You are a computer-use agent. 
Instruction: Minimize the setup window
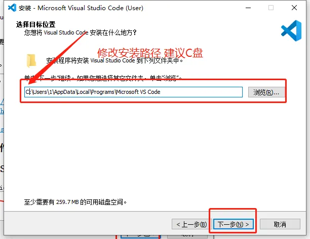(x=248, y=8)
